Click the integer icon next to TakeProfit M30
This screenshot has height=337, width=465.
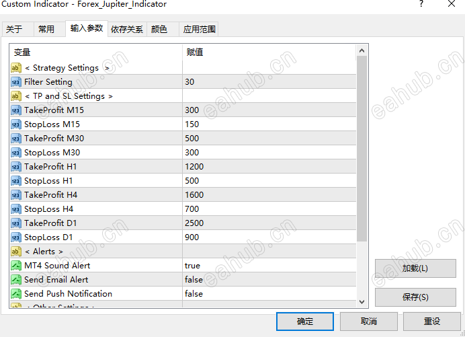coord(16,139)
